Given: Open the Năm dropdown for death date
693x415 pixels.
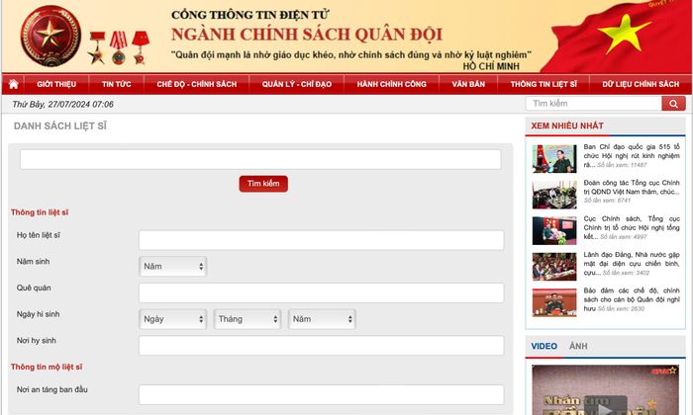Looking at the screenshot, I should 322,319.
